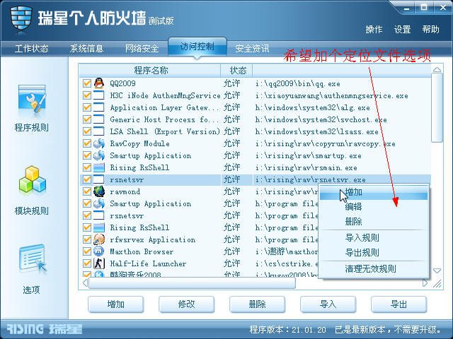Click the Application Layer Gateway row icon

99,107
